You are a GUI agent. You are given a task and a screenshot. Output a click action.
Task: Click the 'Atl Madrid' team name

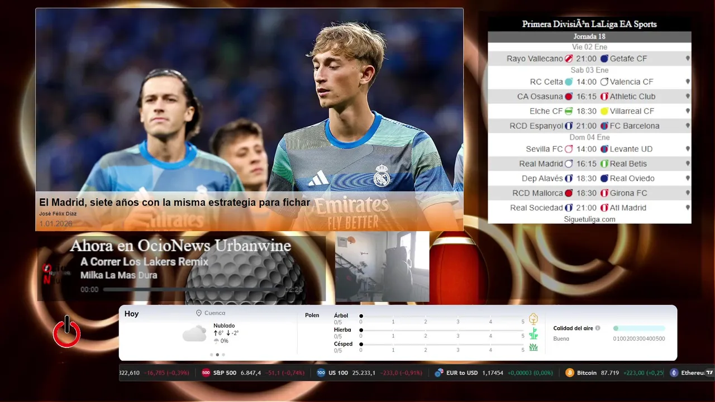[628, 208]
